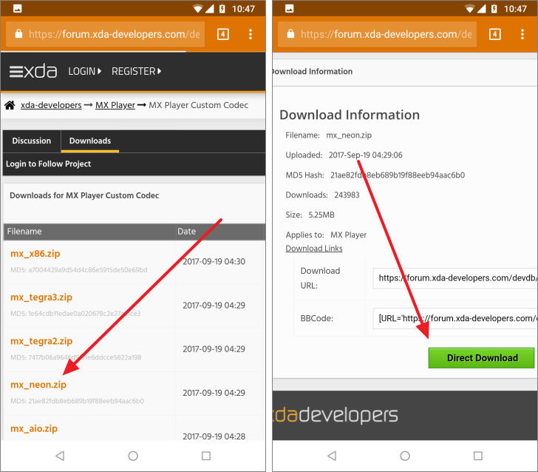Tap the right phone address bar URL
The height and width of the screenshot is (472, 538).
pyautogui.click(x=386, y=34)
